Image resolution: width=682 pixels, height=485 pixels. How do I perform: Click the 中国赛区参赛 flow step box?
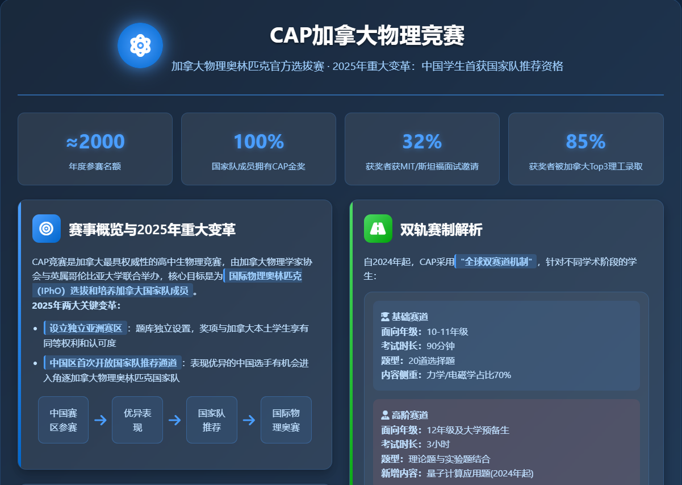click(64, 420)
